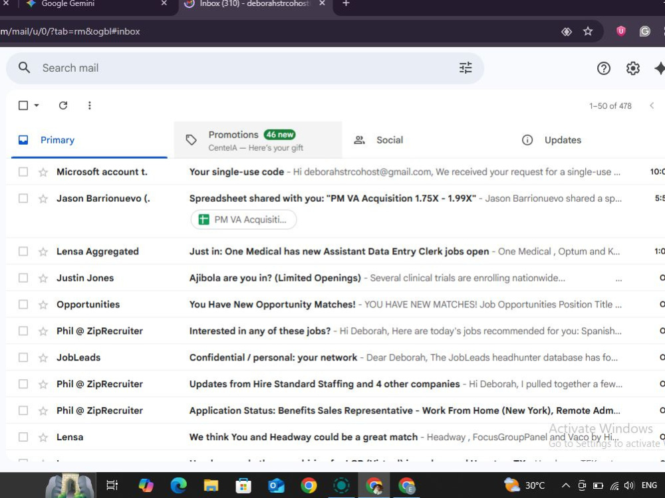The width and height of the screenshot is (665, 498).
Task: Star the Microsoft account team email
Action: click(x=43, y=172)
